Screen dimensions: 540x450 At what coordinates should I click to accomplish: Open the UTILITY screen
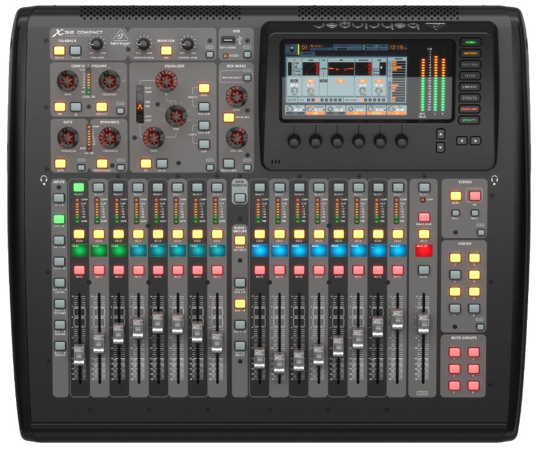click(469, 120)
